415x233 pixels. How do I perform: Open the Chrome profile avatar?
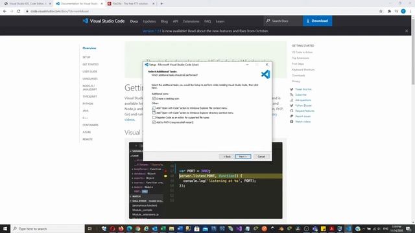point(403,12)
